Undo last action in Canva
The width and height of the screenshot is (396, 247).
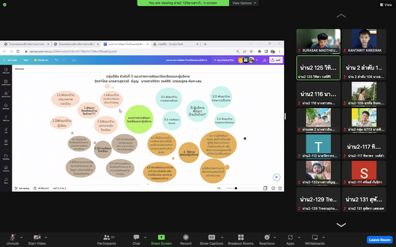click(56, 61)
